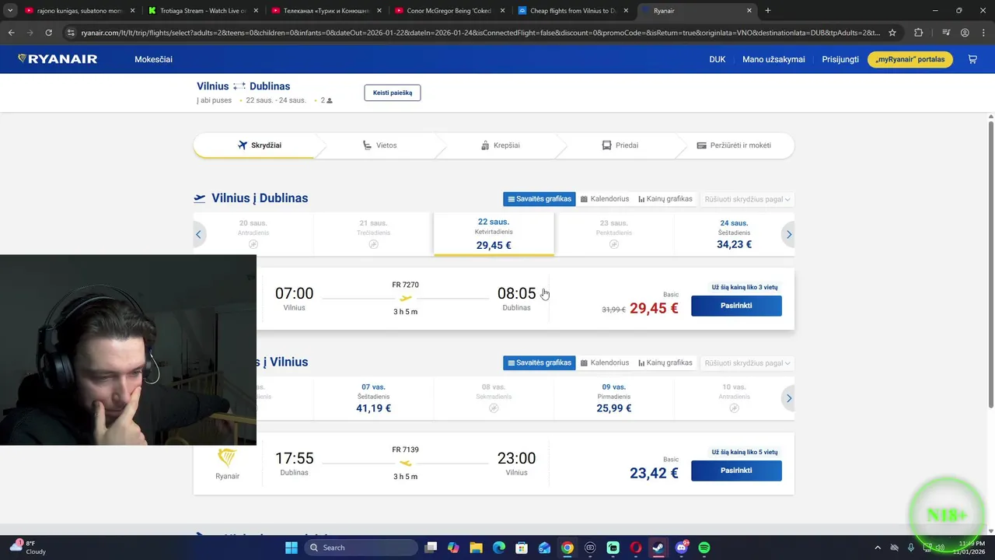
Task: Reload the current page
Action: point(48,33)
